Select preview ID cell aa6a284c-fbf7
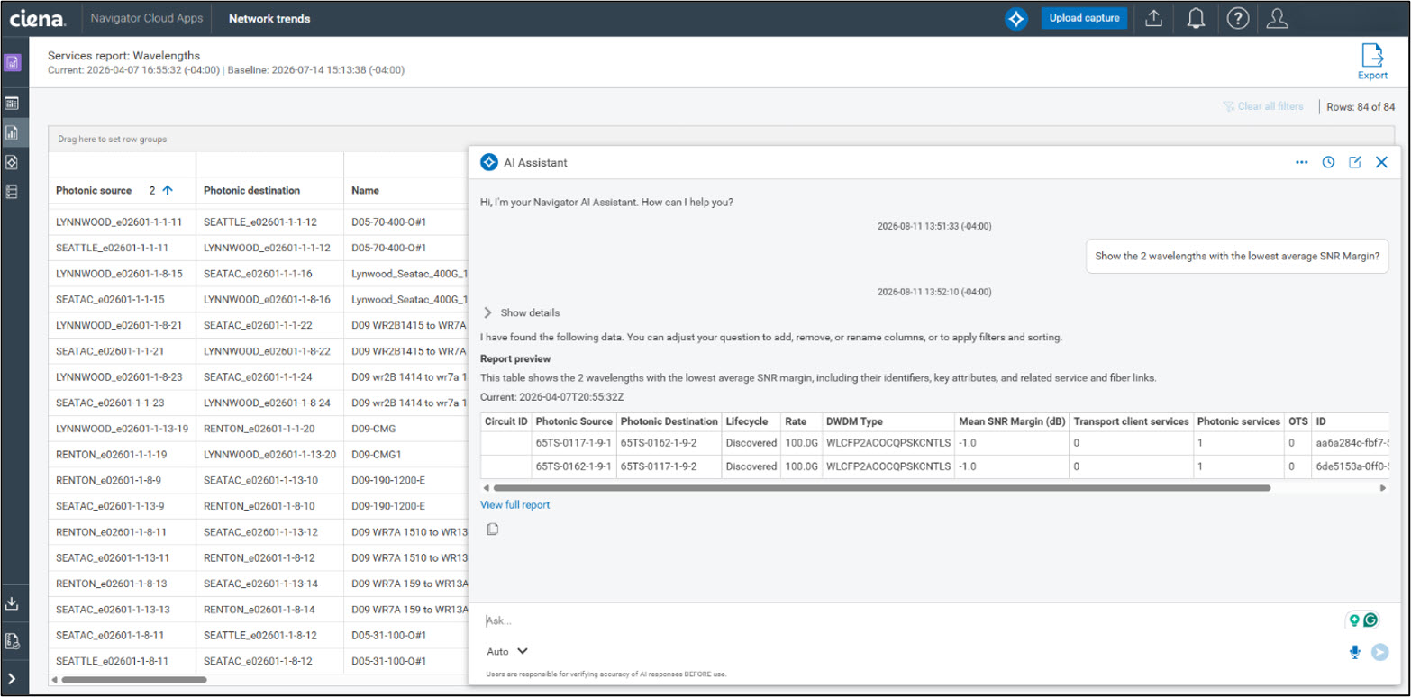The image size is (1411, 697). [1350, 444]
